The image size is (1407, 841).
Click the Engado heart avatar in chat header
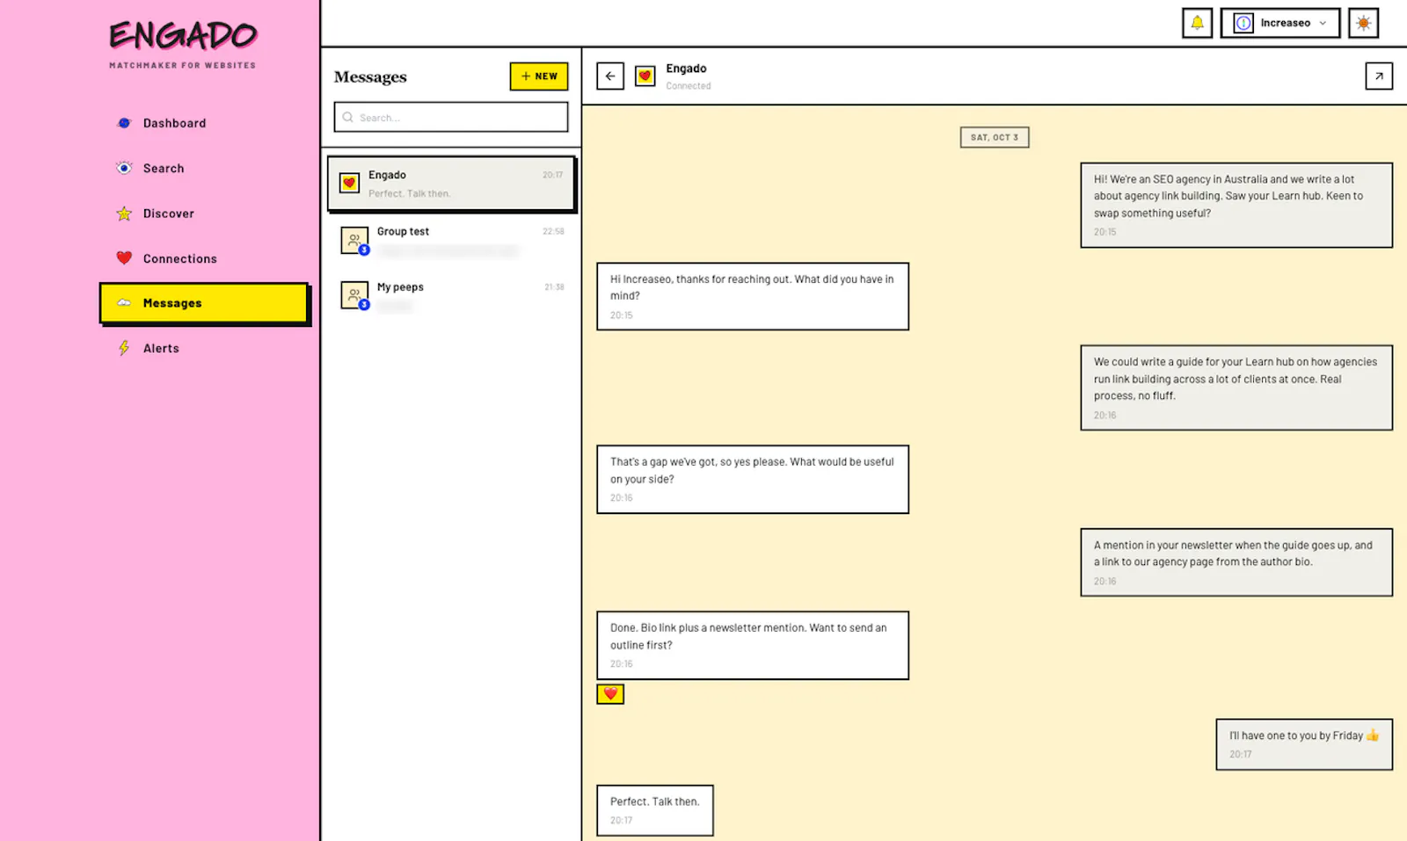pyautogui.click(x=645, y=76)
